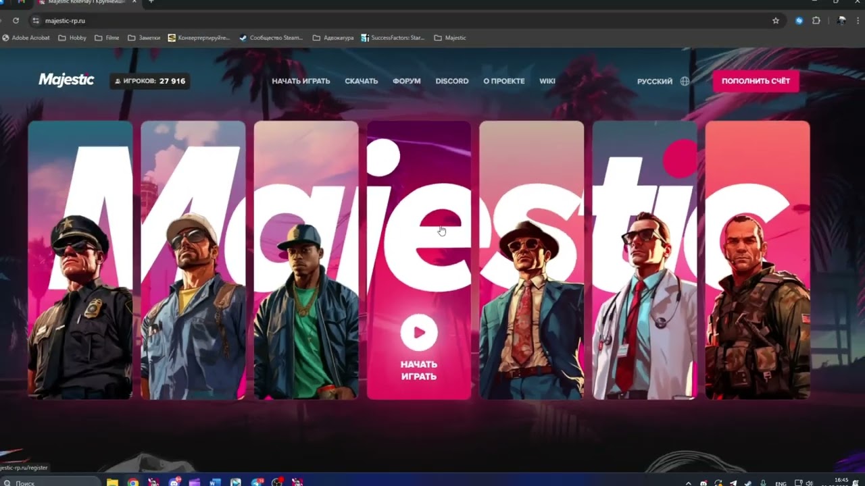Switch the ENG input language indicator
This screenshot has height=486, width=865.
click(x=781, y=483)
